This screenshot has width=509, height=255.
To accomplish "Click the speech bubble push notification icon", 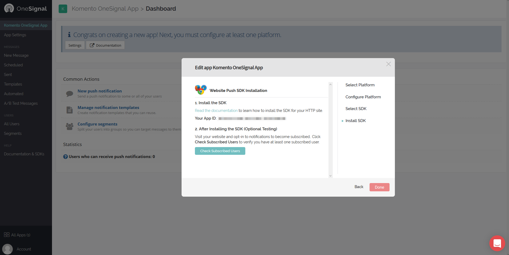I will (x=70, y=94).
